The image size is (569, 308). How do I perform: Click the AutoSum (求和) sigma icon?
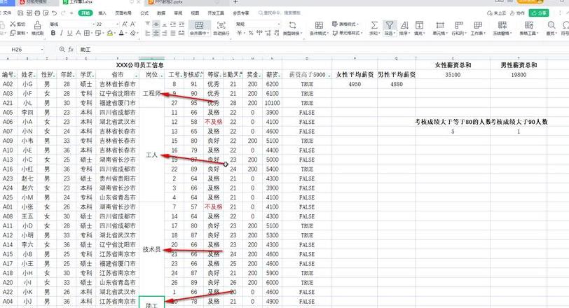pyautogui.click(x=374, y=25)
